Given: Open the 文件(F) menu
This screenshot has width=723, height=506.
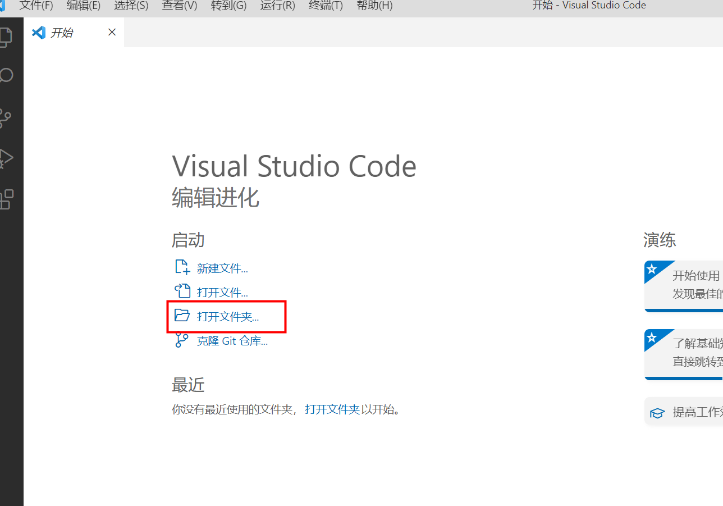Looking at the screenshot, I should pos(36,6).
